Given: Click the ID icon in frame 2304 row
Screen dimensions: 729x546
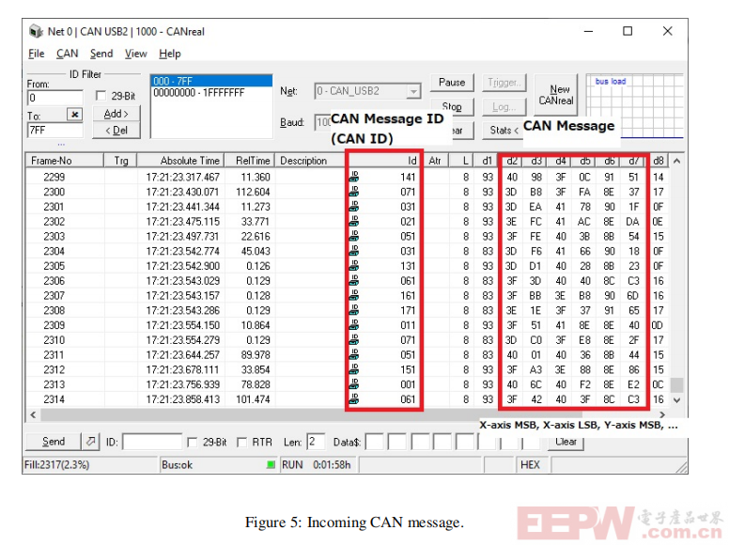Looking at the screenshot, I should pos(354,251).
